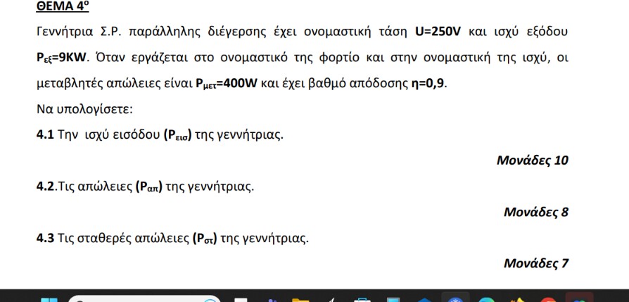Image resolution: width=629 pixels, height=302 pixels.
Task: Click the words "ονομαστικό της φορτίο"
Action: click(x=289, y=58)
